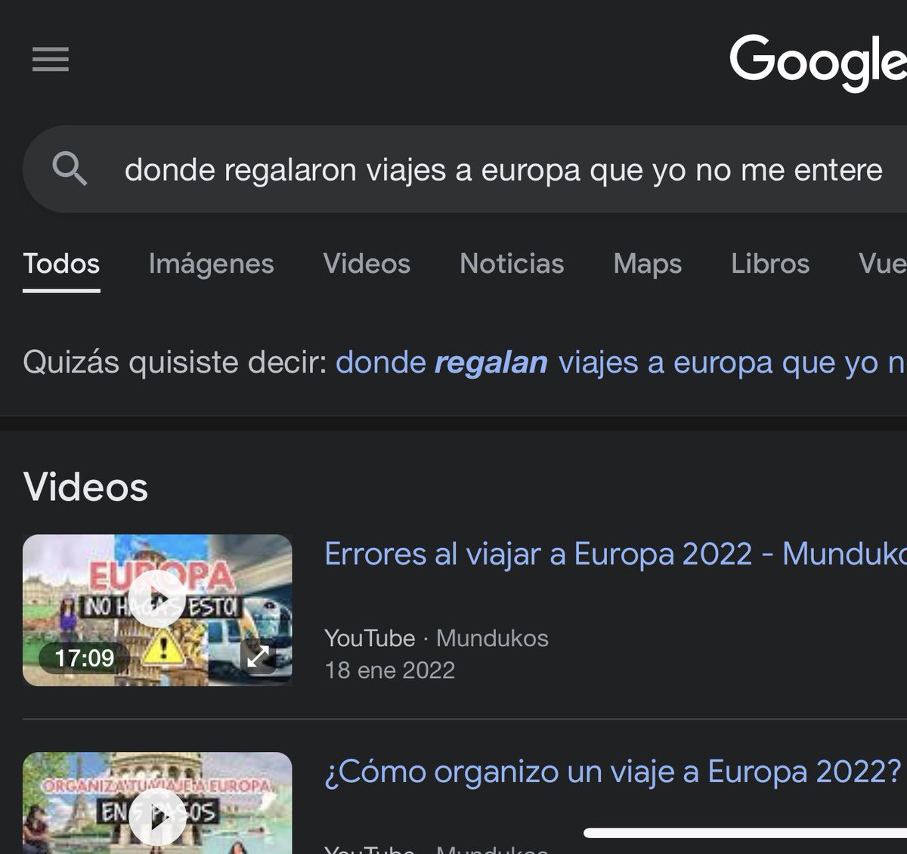Switch to the Imágenes tab
This screenshot has height=854, width=907.
(x=211, y=264)
